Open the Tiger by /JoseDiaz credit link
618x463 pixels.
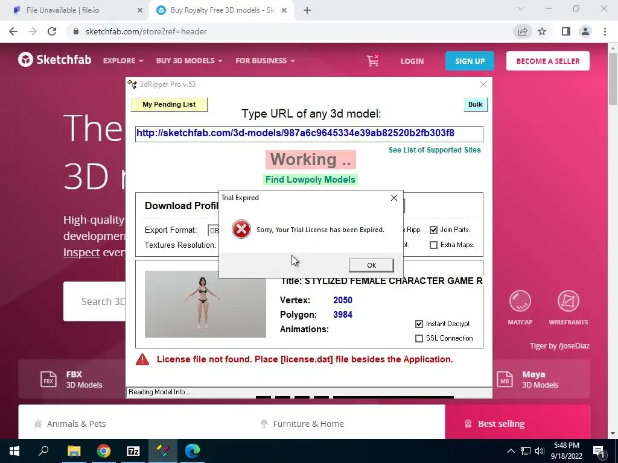559,346
